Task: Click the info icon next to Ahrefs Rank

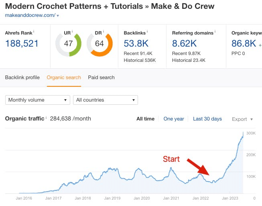Action: coord(34,31)
